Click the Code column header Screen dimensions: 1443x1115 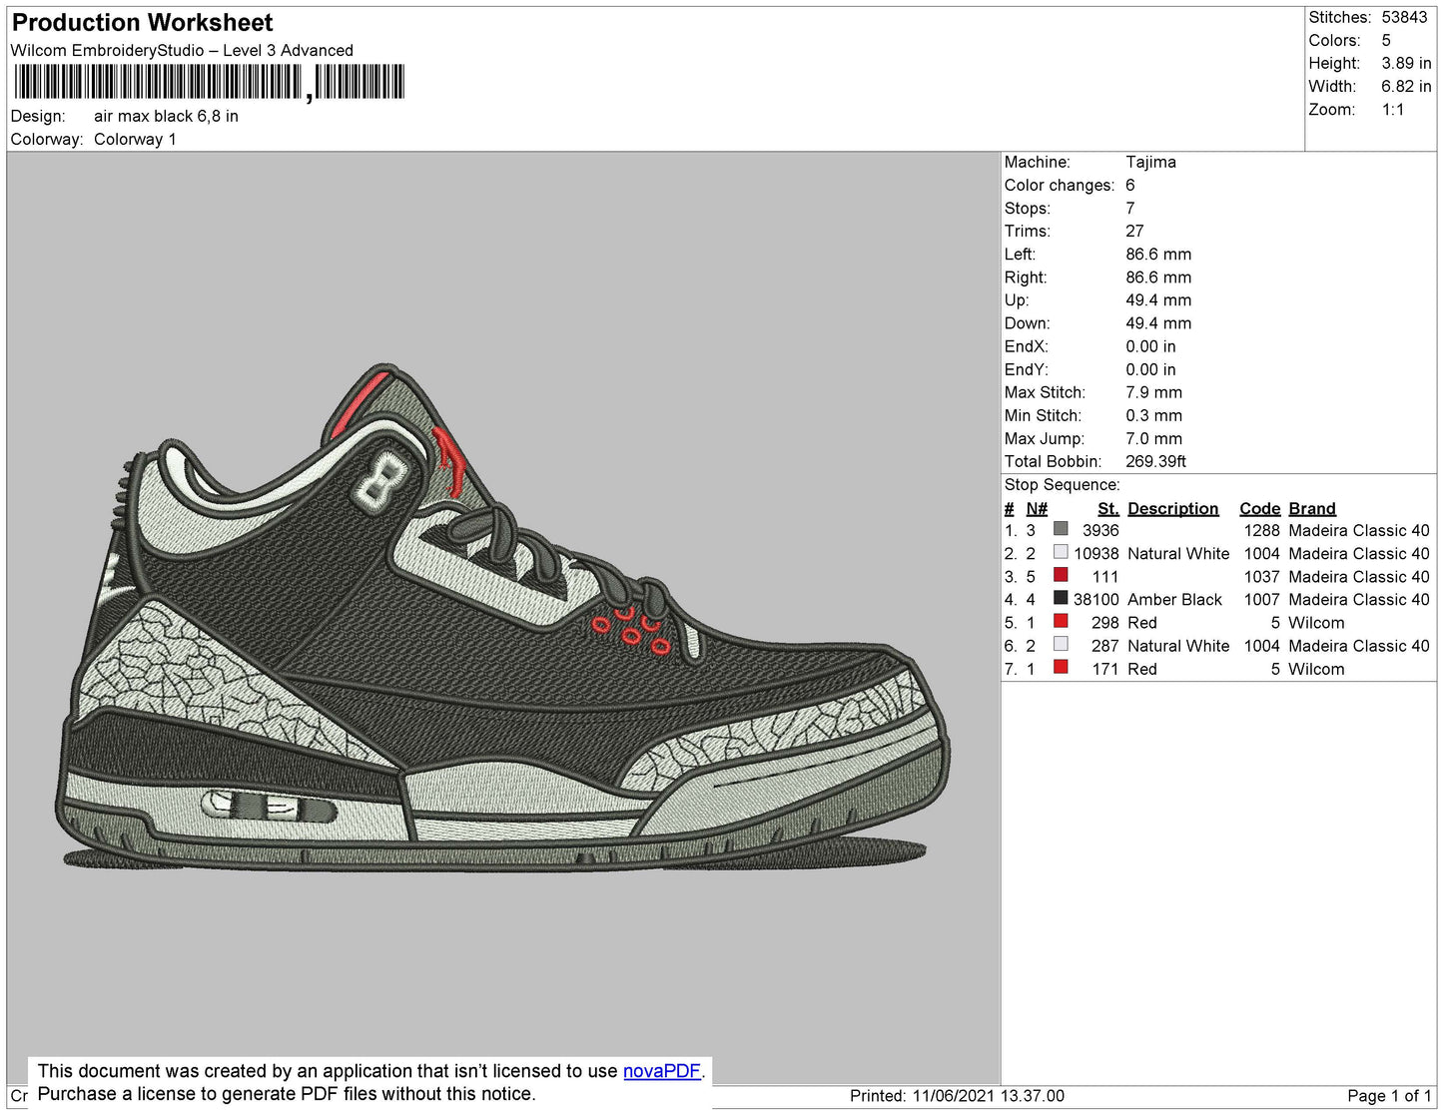(x=1259, y=508)
